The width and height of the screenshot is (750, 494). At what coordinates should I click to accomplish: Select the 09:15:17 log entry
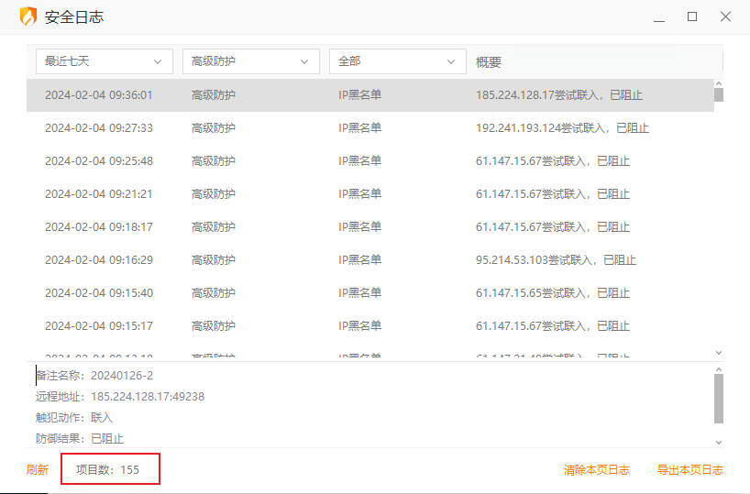click(367, 326)
